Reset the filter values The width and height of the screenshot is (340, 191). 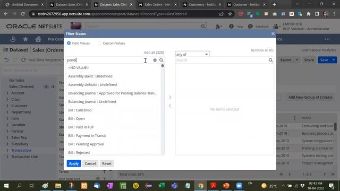tap(107, 163)
